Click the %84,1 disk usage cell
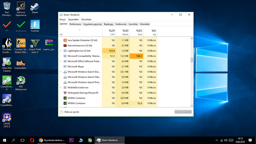The height and width of the screenshot is (144, 256). click(x=137, y=56)
